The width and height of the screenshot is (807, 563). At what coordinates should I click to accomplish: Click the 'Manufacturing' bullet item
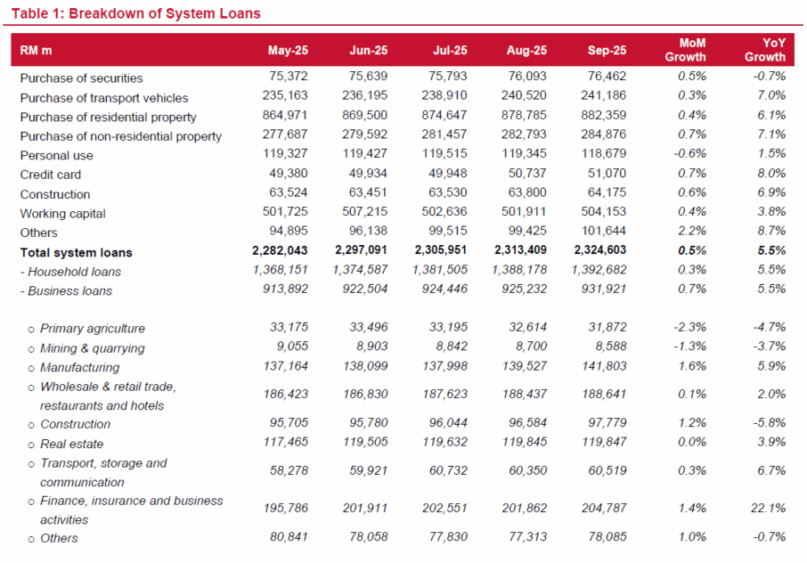(x=80, y=367)
